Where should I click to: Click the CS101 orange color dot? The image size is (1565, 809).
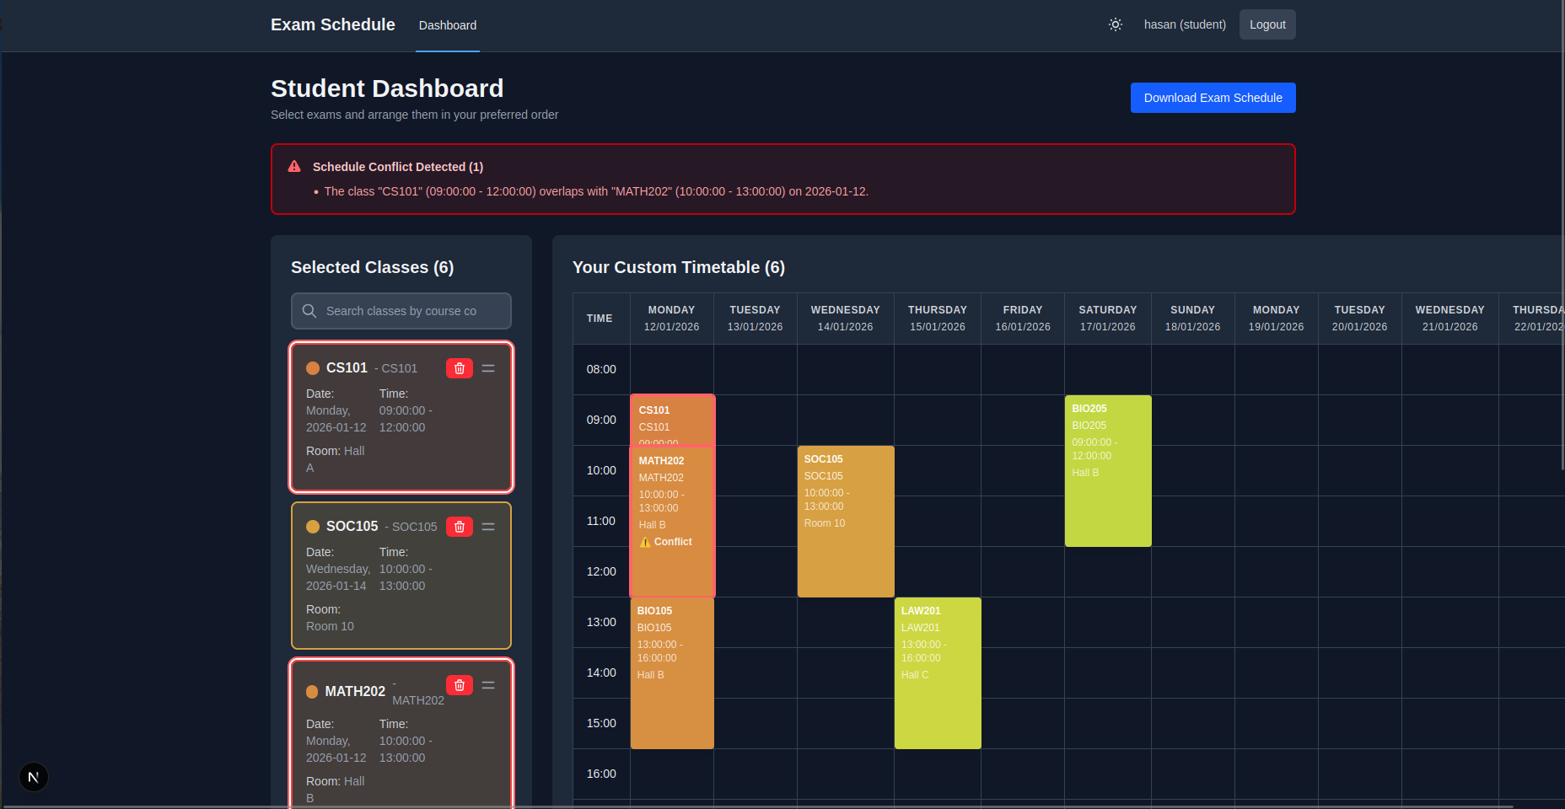313,368
